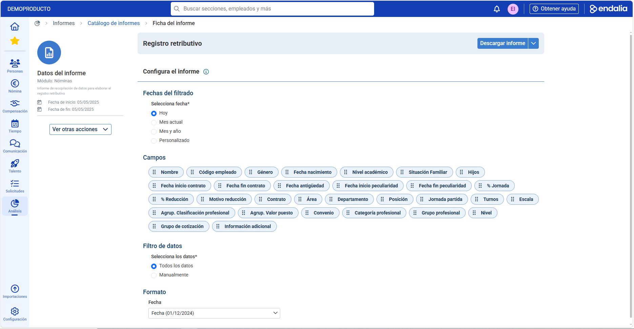Click the Obtener ayuda button
This screenshot has height=329, width=634.
554,9
